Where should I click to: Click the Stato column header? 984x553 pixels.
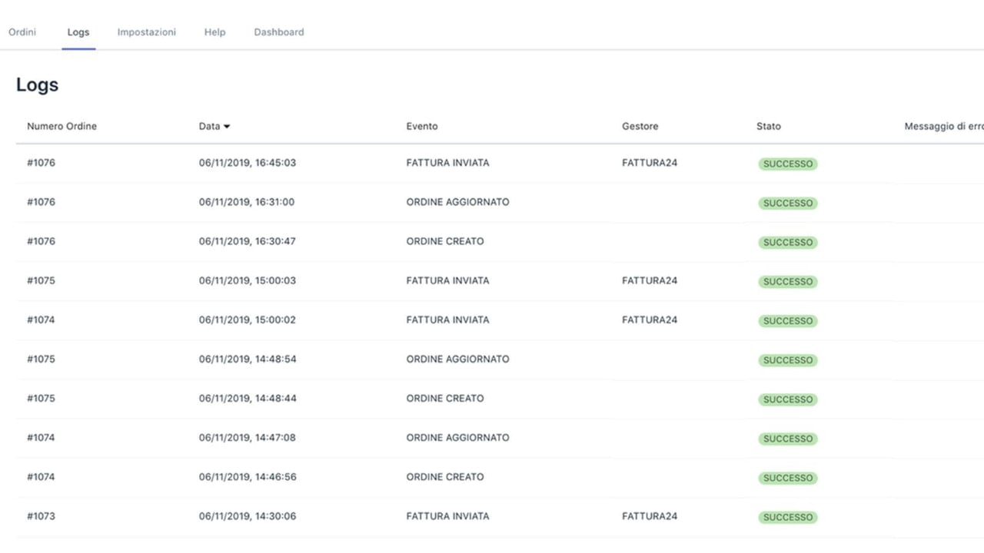pos(769,126)
